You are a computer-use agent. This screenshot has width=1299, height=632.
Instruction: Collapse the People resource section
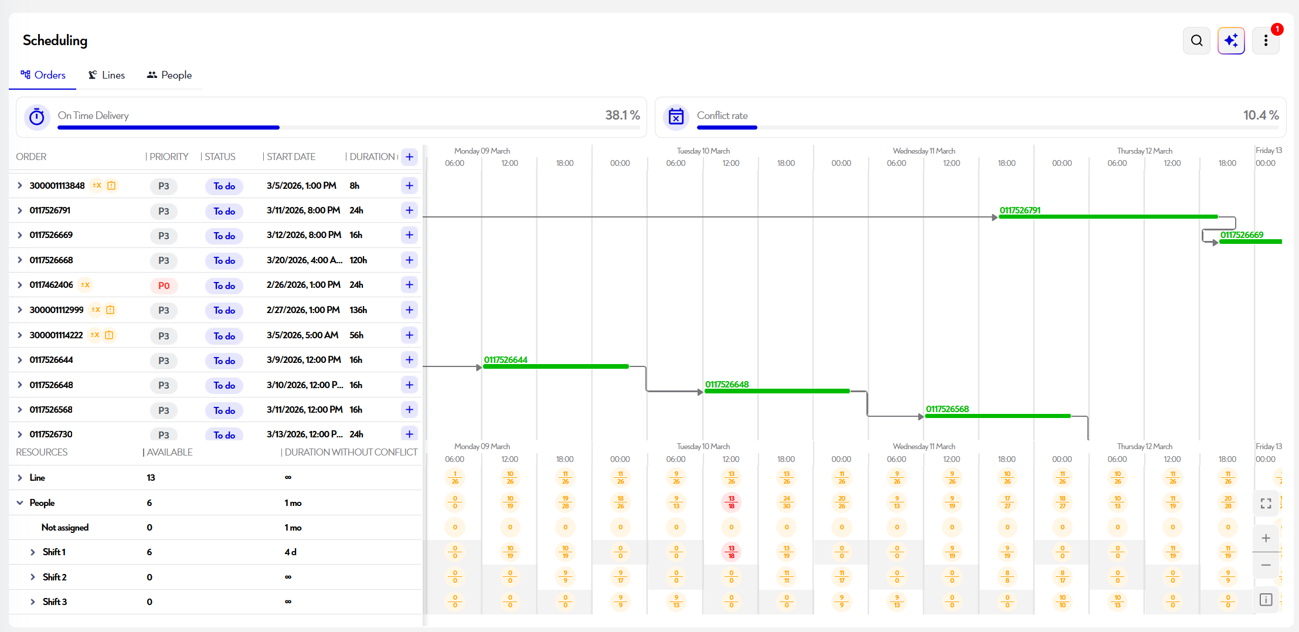(x=19, y=502)
